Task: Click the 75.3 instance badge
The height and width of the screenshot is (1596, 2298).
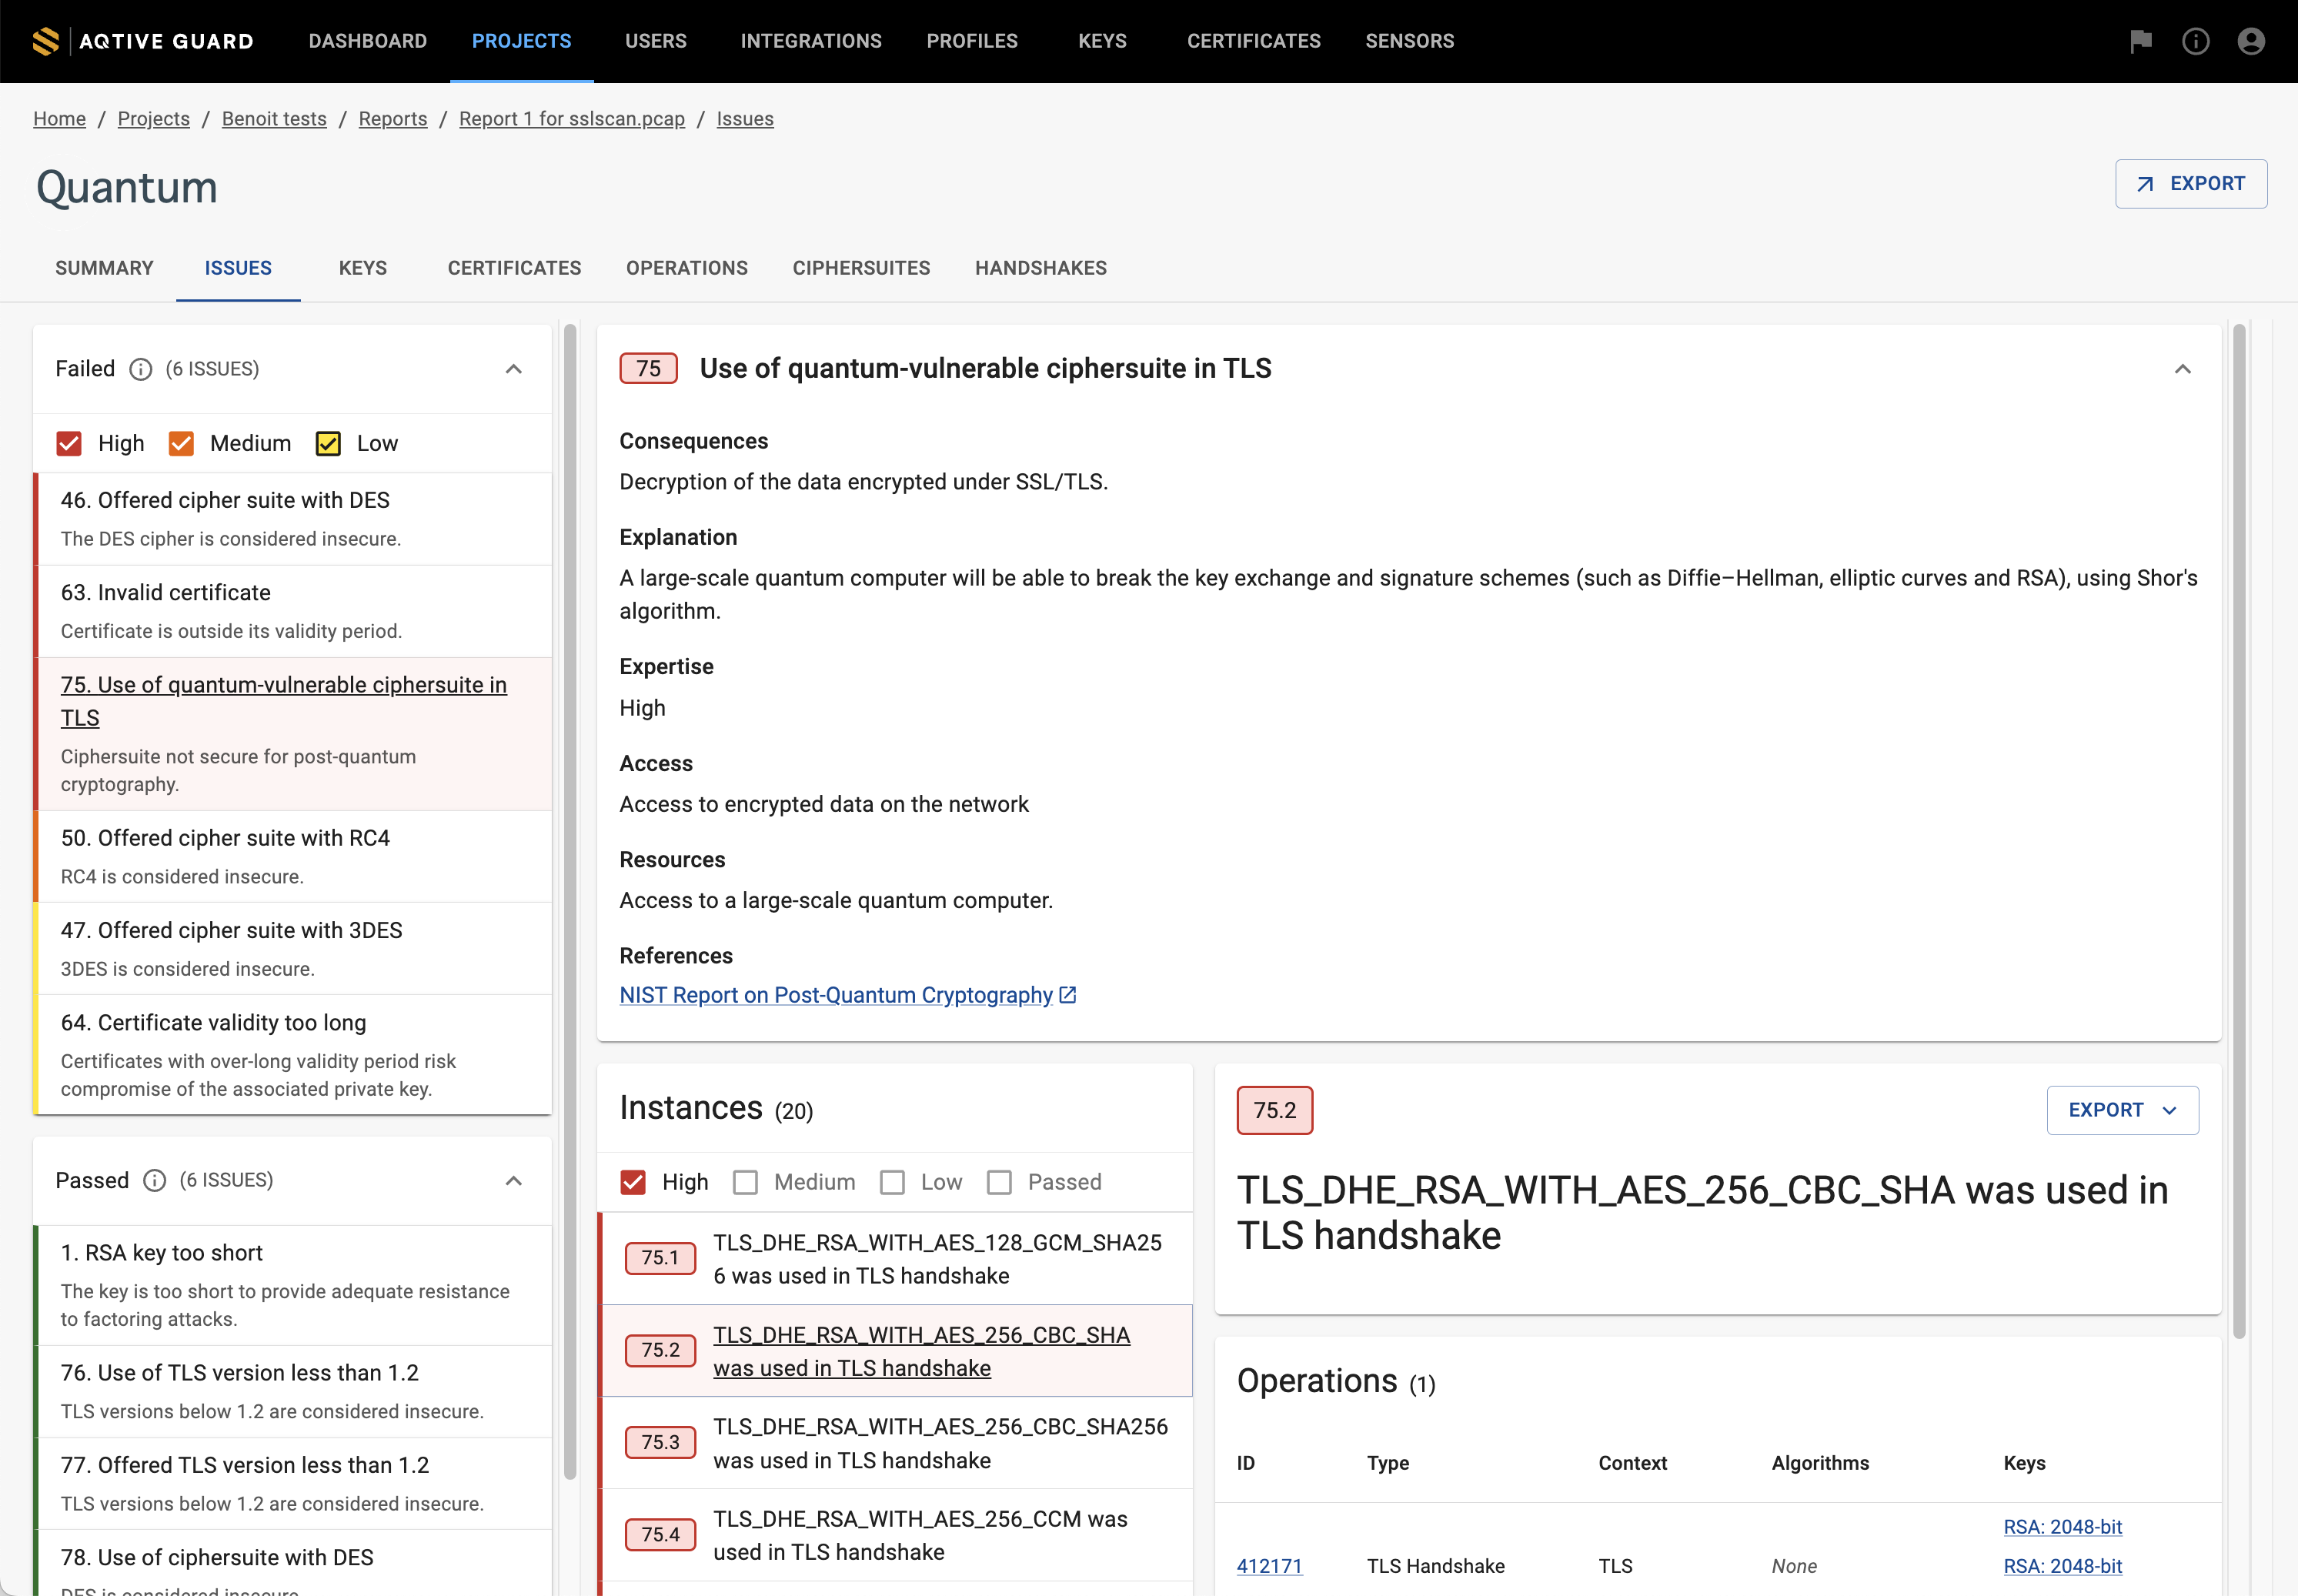Action: (x=660, y=1442)
